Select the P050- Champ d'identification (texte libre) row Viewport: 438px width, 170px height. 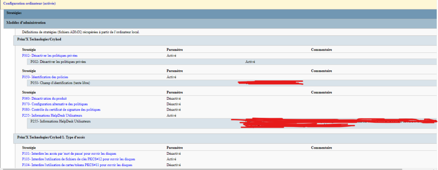232,83
